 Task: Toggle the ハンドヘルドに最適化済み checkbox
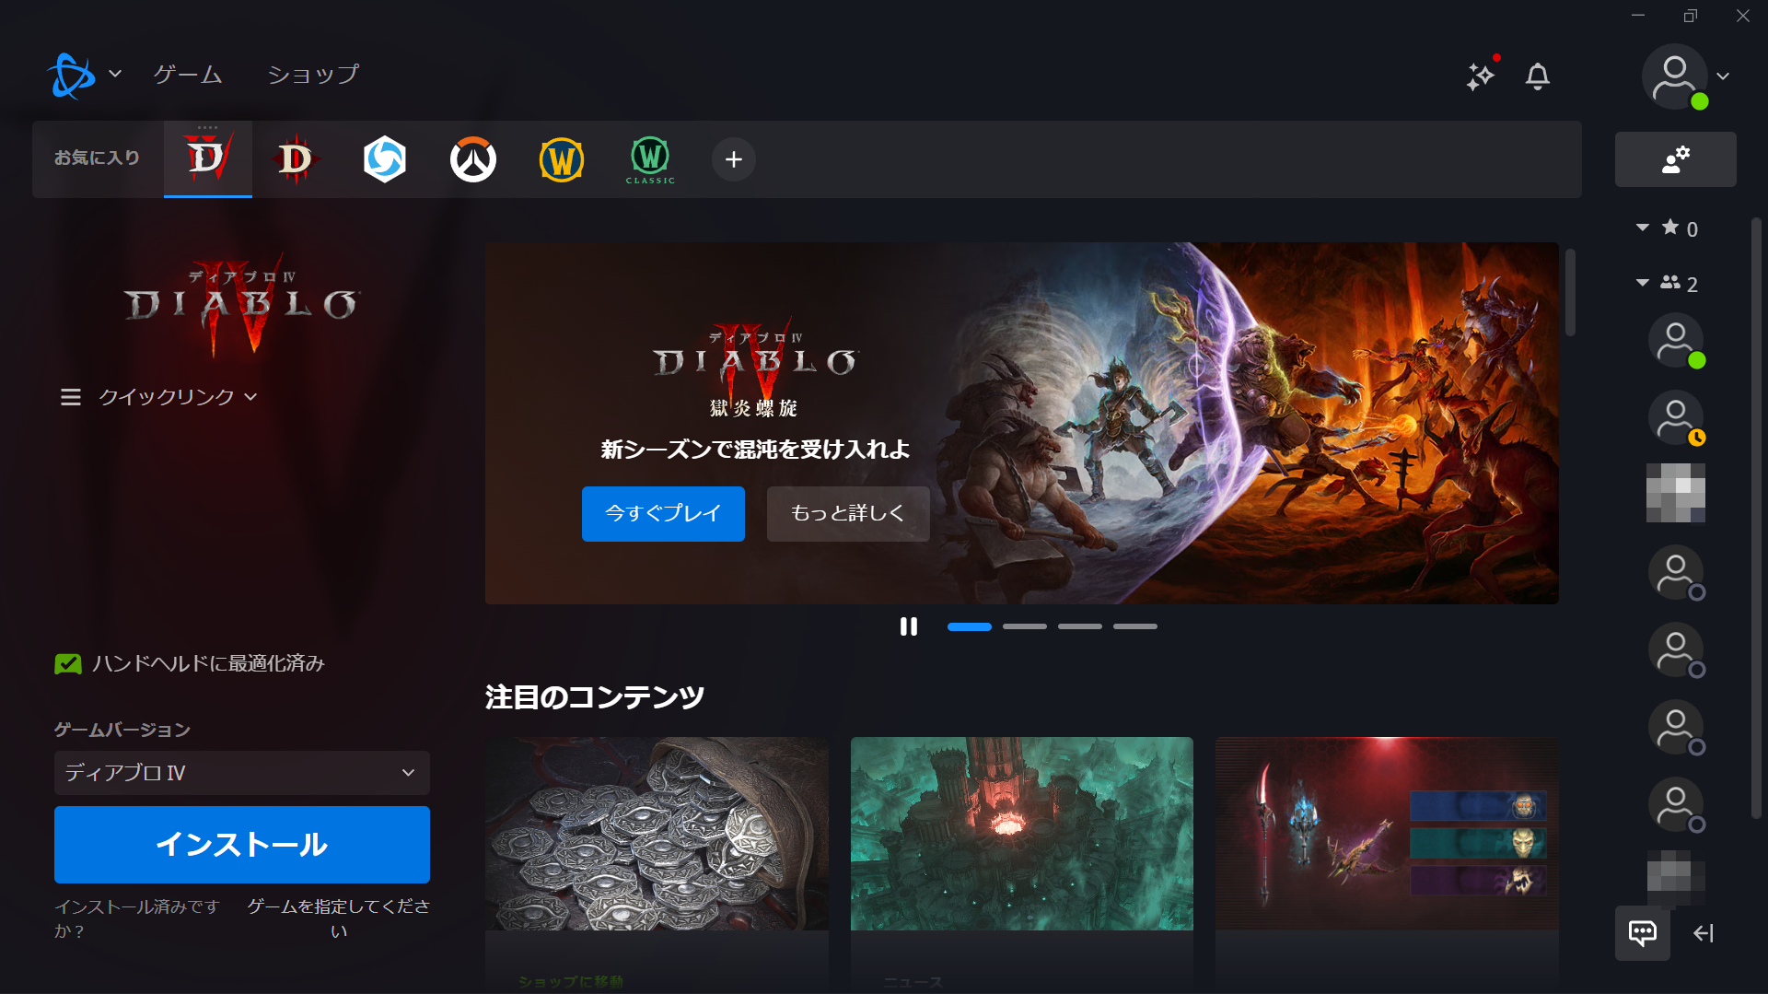(67, 662)
